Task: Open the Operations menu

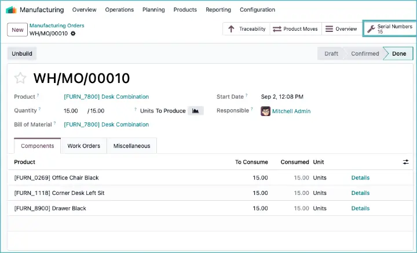Action: point(119,10)
